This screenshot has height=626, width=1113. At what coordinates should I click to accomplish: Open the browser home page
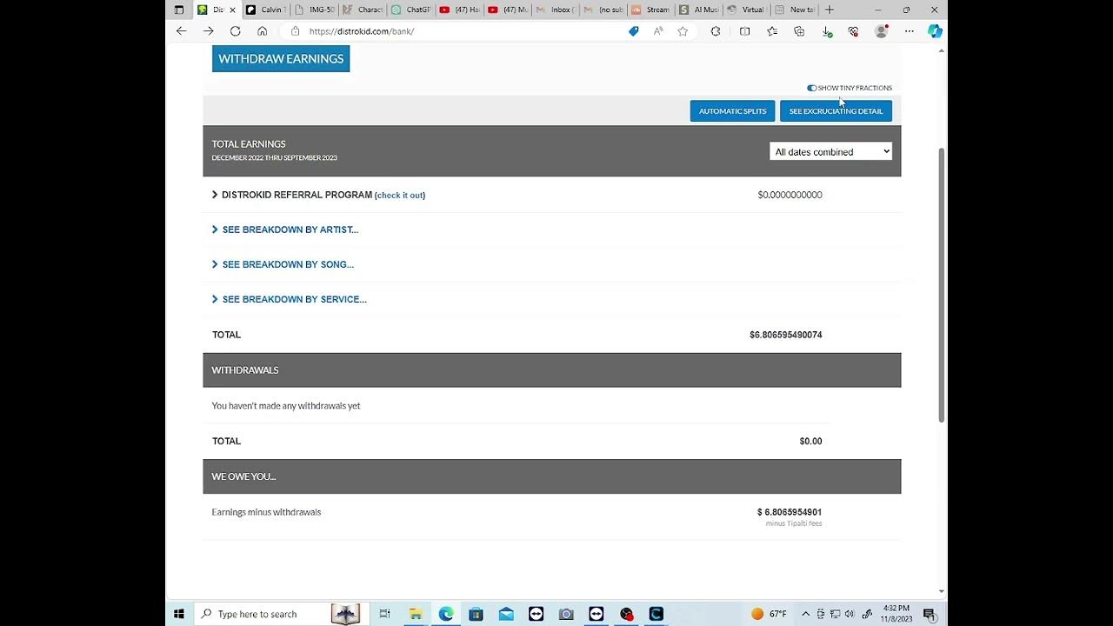(262, 31)
